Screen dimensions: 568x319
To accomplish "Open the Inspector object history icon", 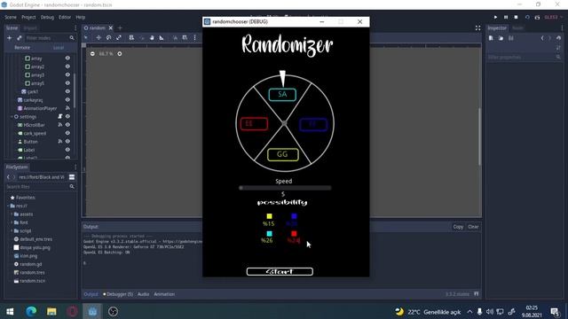I will click(x=558, y=38).
